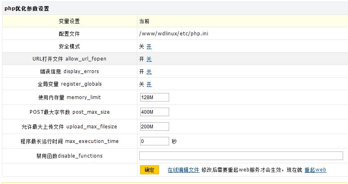Click the post_max_size 400M field

(x=154, y=112)
